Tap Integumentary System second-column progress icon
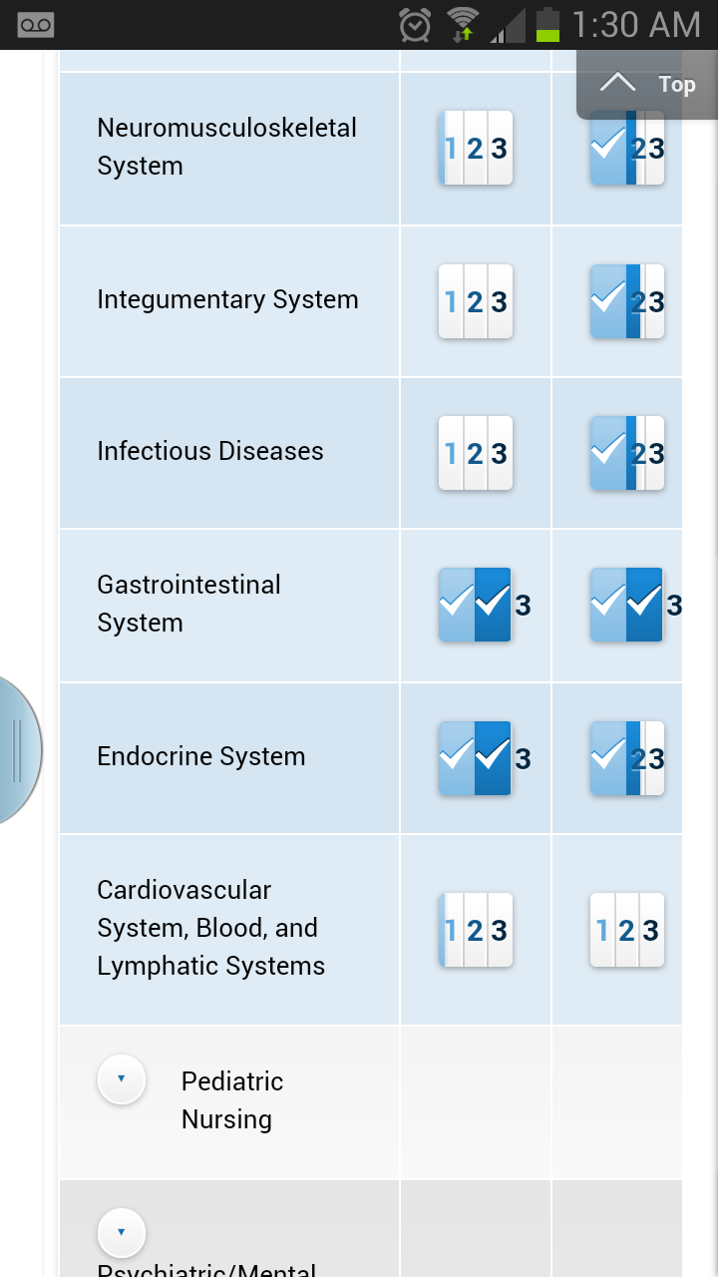The width and height of the screenshot is (718, 1277). click(x=627, y=301)
